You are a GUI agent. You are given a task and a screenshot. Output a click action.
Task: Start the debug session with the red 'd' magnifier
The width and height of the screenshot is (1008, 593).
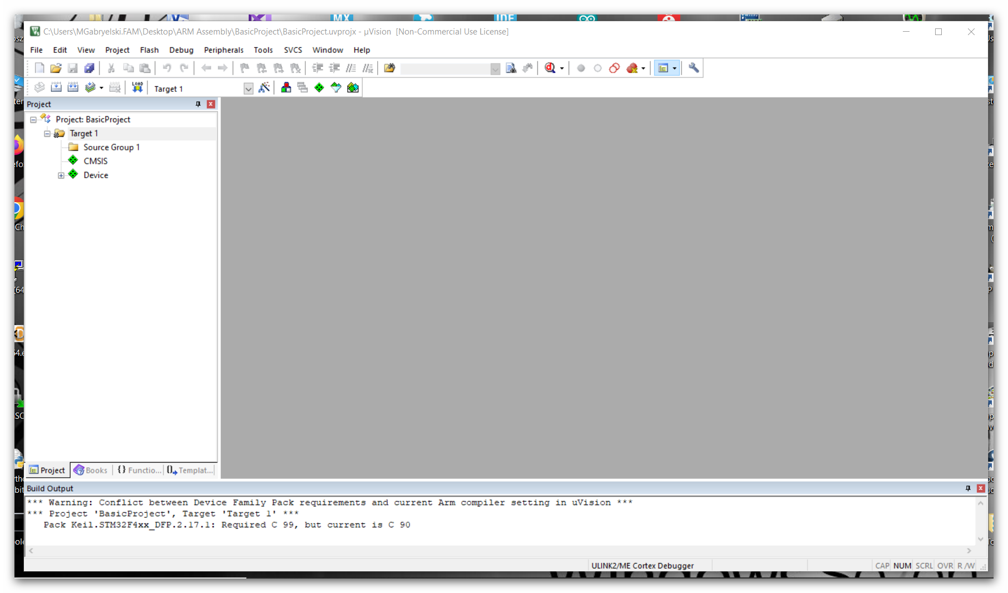click(550, 68)
